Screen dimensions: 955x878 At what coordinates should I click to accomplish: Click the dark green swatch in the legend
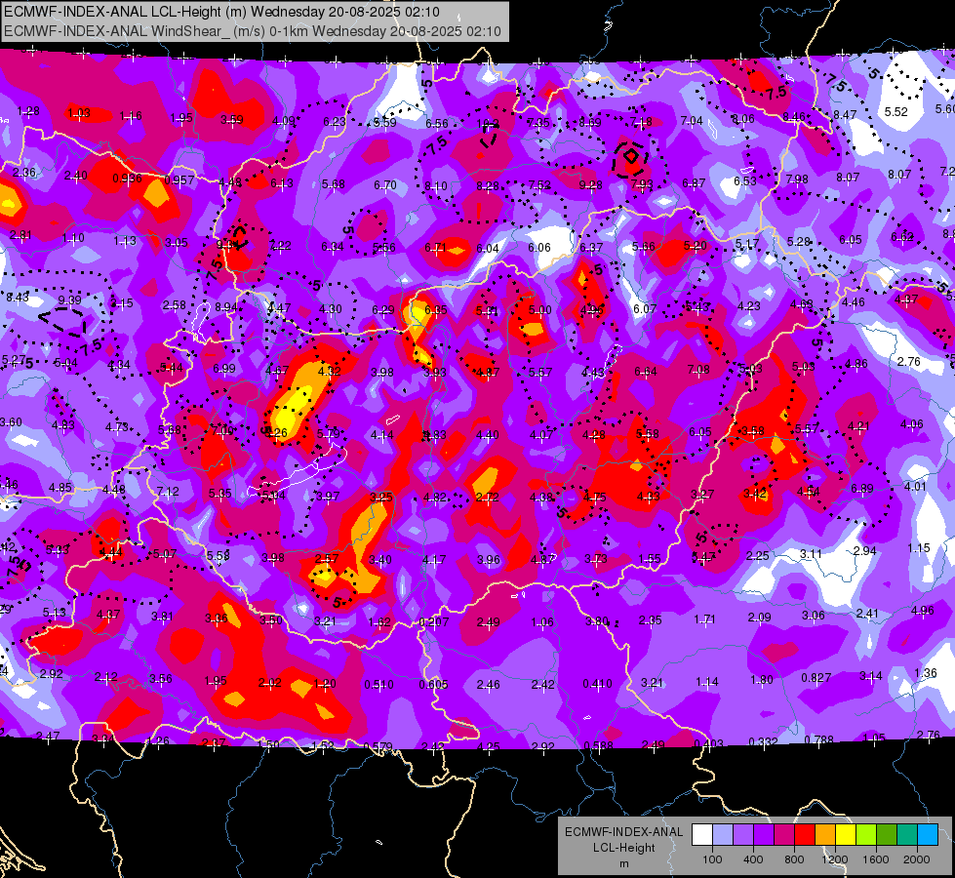tap(887, 834)
